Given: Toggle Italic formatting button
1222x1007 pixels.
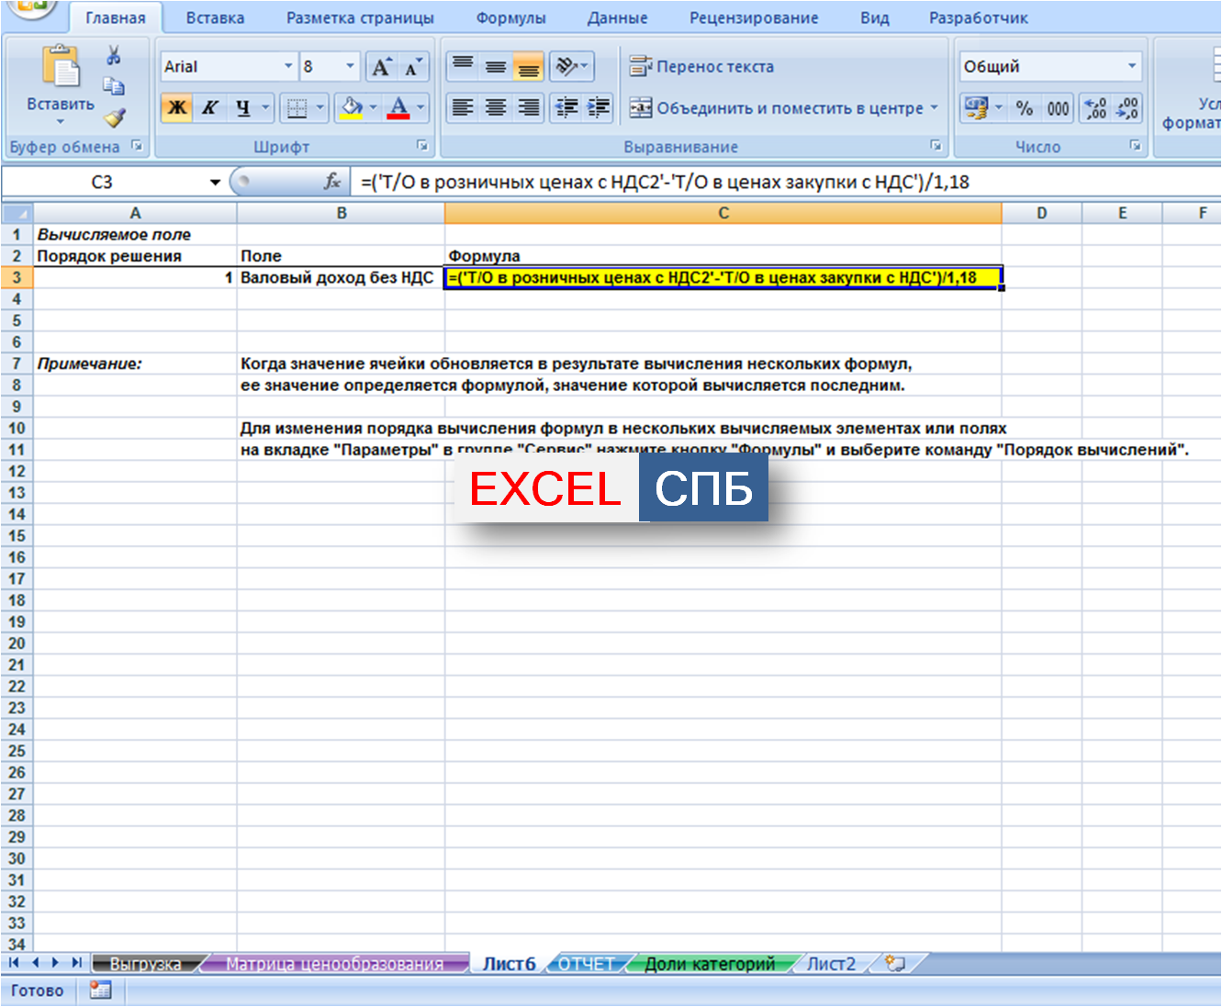Looking at the screenshot, I should [x=209, y=108].
